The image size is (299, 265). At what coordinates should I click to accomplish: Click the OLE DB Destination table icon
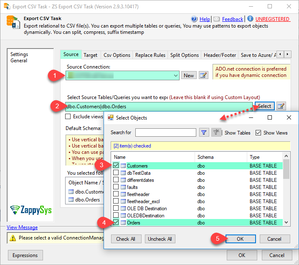point(123,209)
